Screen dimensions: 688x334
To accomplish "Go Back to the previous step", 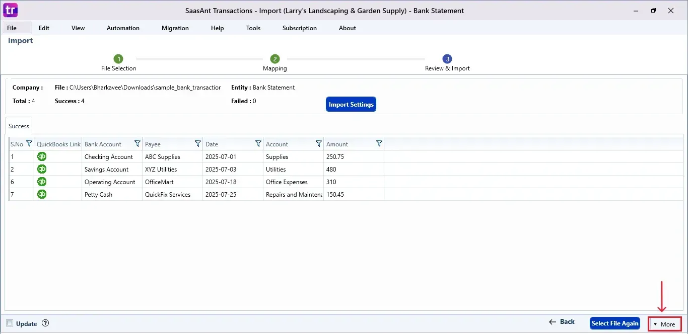I will point(562,322).
